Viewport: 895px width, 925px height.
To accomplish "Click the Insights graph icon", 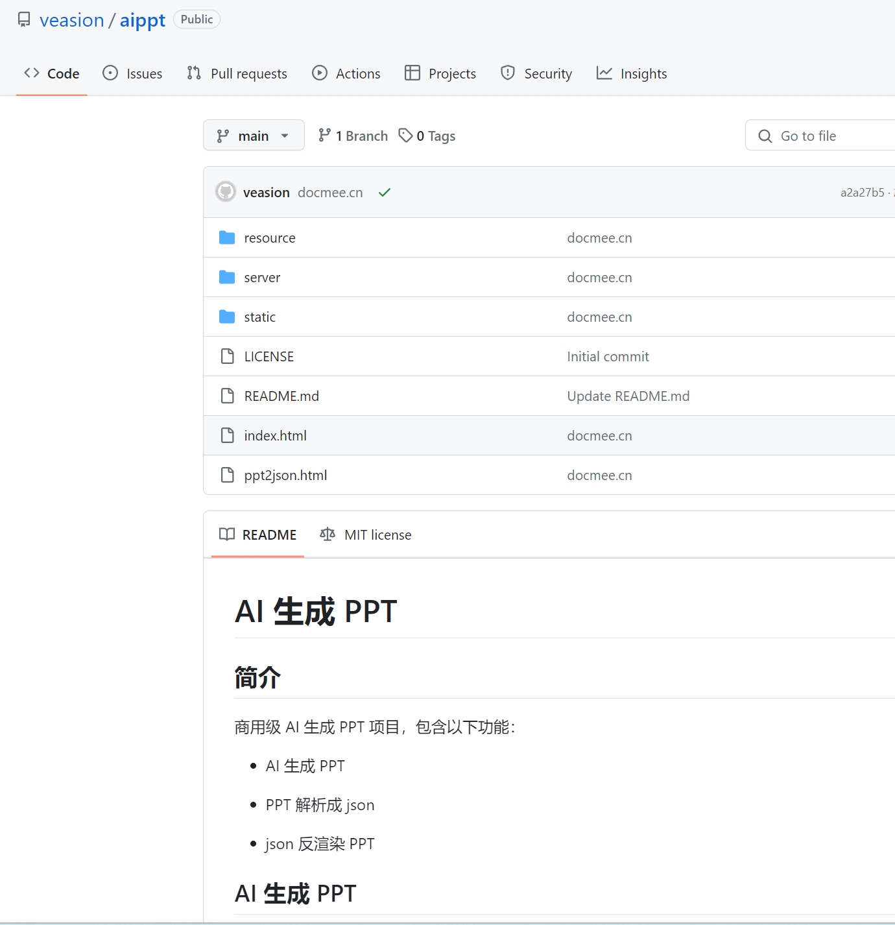I will click(x=604, y=73).
